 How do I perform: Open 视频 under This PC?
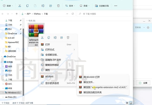coord(10,66)
